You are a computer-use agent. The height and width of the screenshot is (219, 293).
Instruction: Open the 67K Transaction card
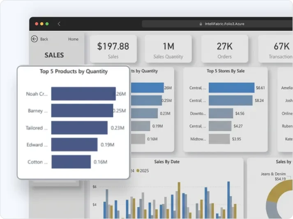(x=276, y=49)
